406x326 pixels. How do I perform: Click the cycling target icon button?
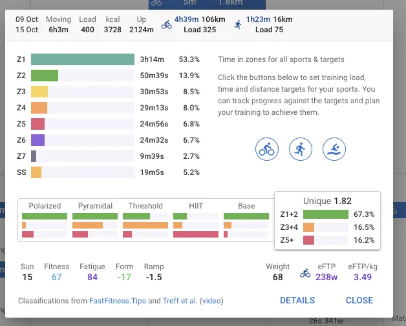coord(266,149)
